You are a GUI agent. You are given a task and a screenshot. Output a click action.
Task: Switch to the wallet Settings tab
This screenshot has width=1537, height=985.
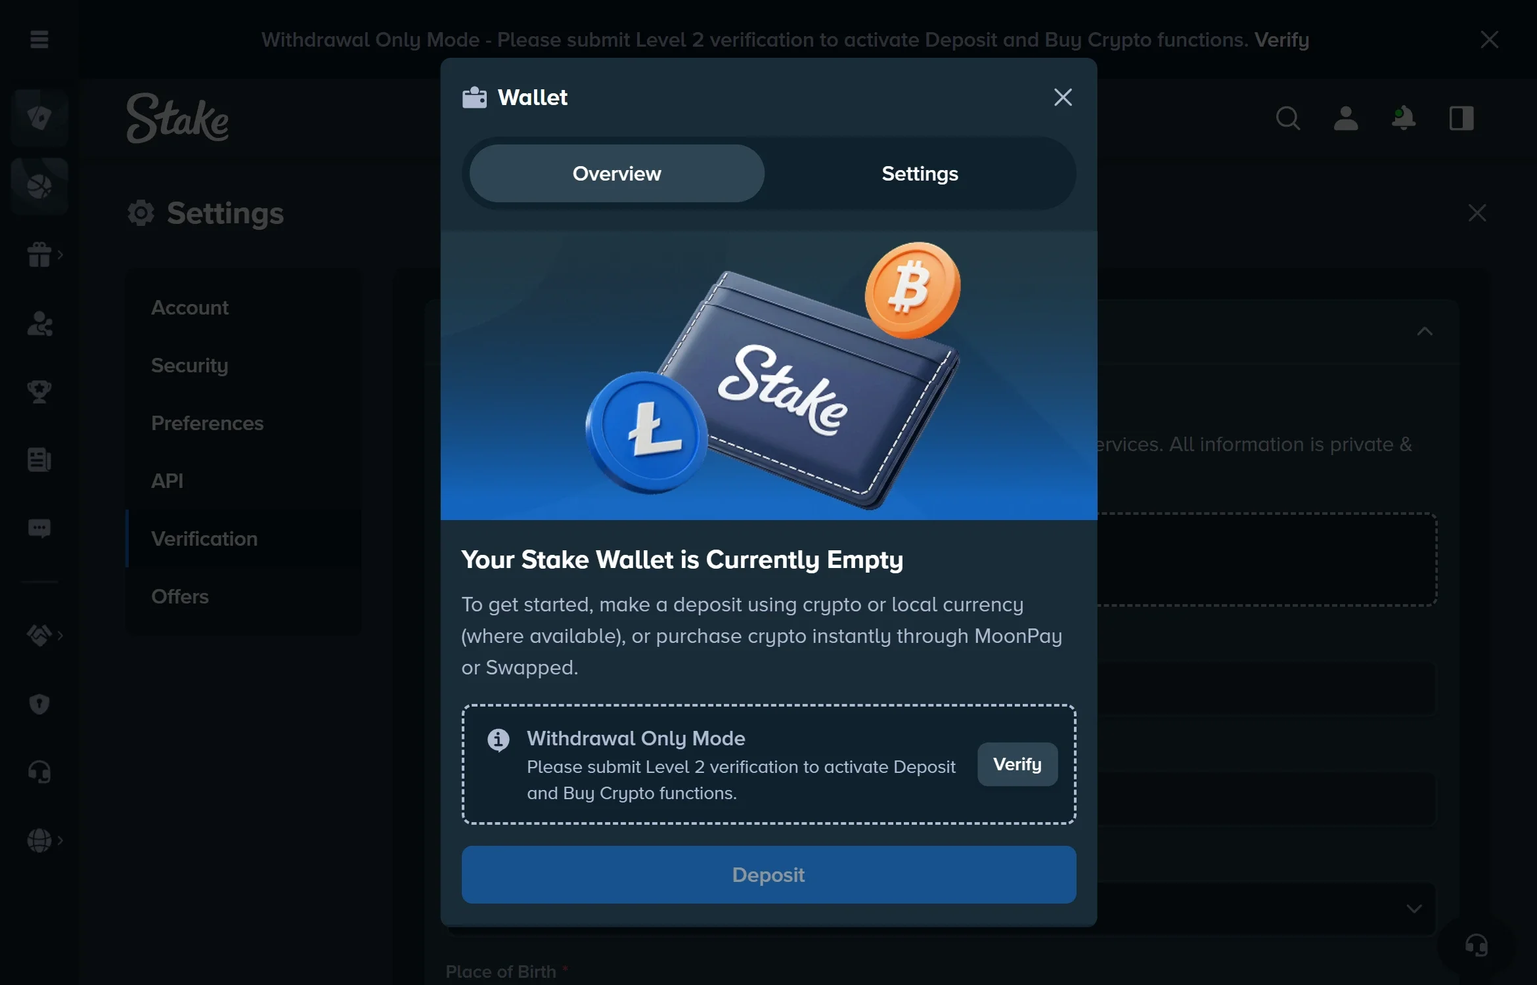coord(920,173)
